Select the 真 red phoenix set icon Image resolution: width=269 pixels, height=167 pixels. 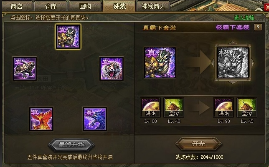coord(41,119)
